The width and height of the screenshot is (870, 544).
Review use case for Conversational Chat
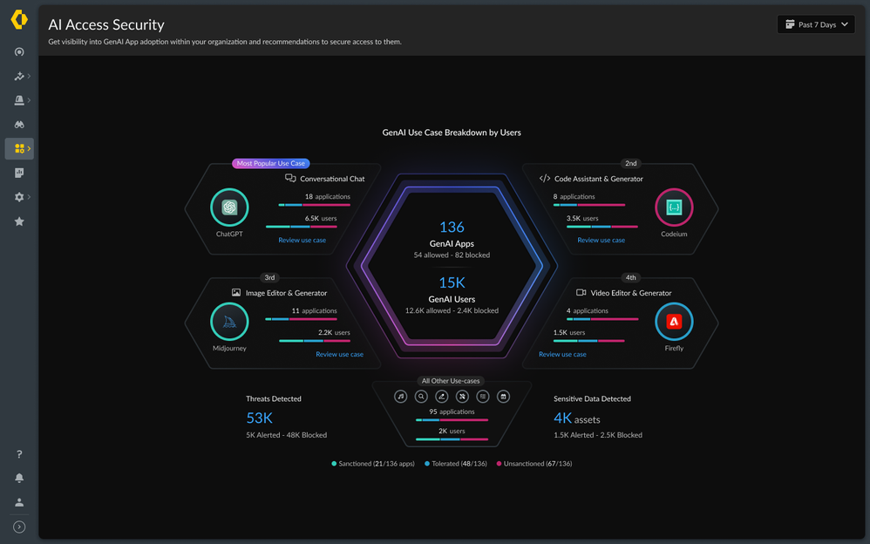coord(302,241)
